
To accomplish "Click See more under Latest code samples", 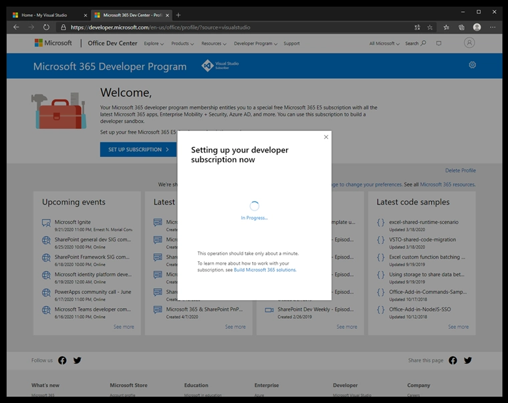I will point(459,327).
